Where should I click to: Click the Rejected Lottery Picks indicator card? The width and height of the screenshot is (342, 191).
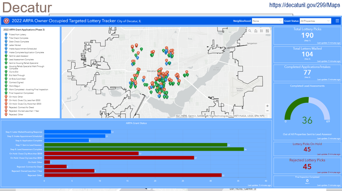(x=307, y=166)
